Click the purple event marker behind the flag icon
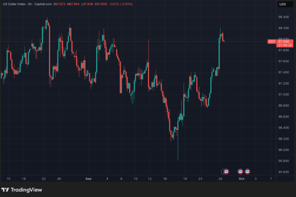 point(223,171)
